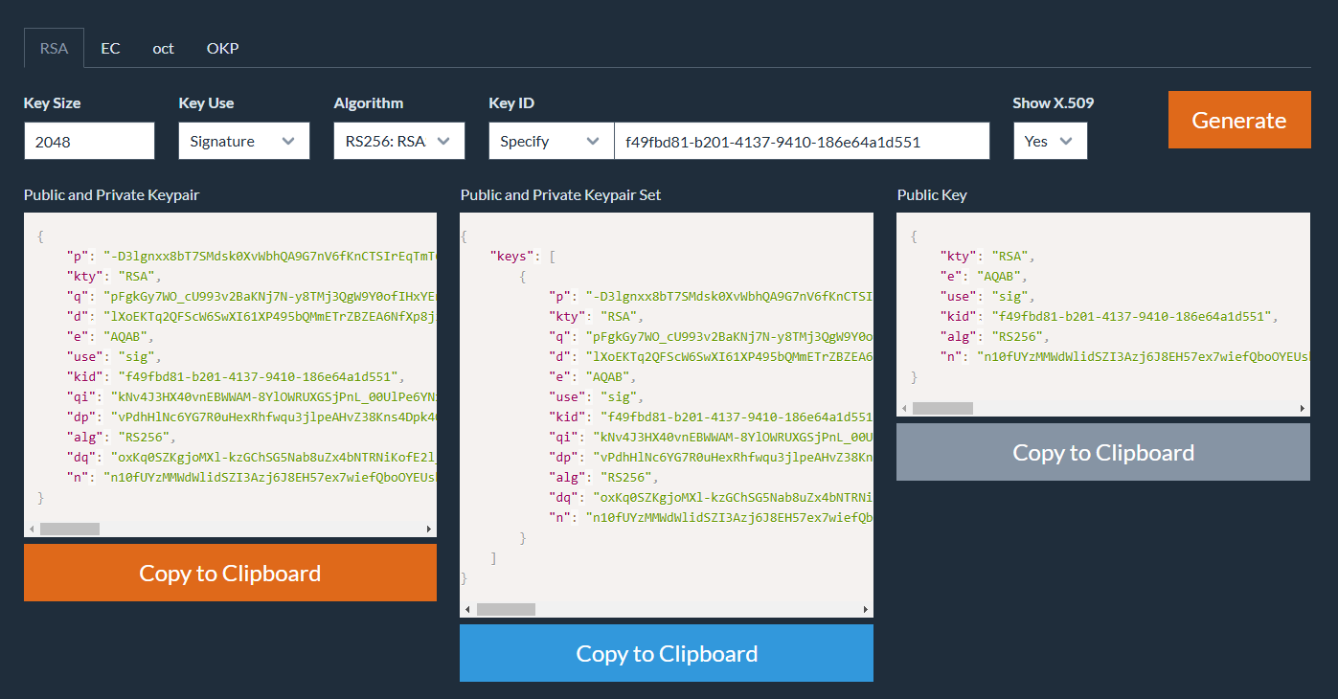Select the OKP tab
This screenshot has height=699, width=1338.
pyautogui.click(x=222, y=48)
